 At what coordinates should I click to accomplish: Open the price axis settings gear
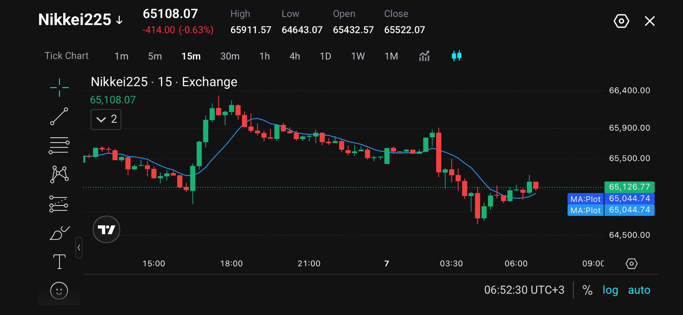click(631, 264)
